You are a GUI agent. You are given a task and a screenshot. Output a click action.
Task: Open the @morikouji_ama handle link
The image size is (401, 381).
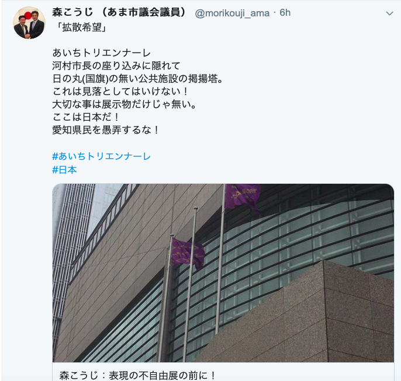[x=232, y=13]
